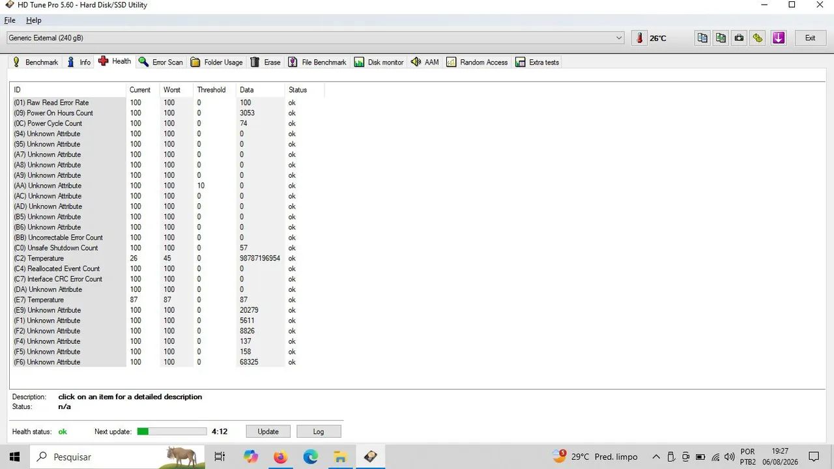Select the Power Cycle Count row

tap(167, 123)
